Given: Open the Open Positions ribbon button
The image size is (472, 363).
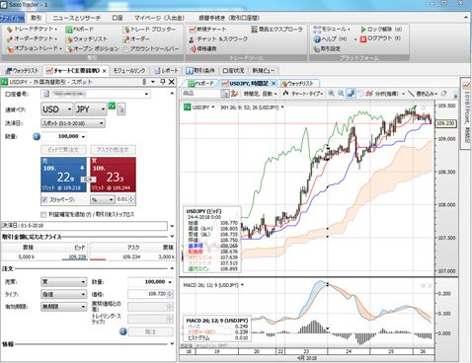Looking at the screenshot, I should pyautogui.click(x=92, y=48).
